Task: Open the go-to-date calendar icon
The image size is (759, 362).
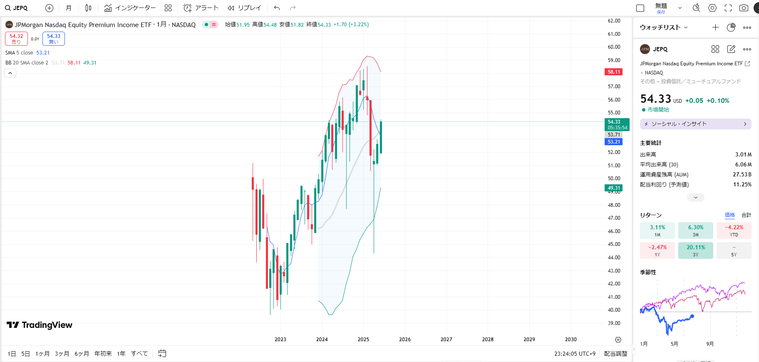Action: pos(162,353)
